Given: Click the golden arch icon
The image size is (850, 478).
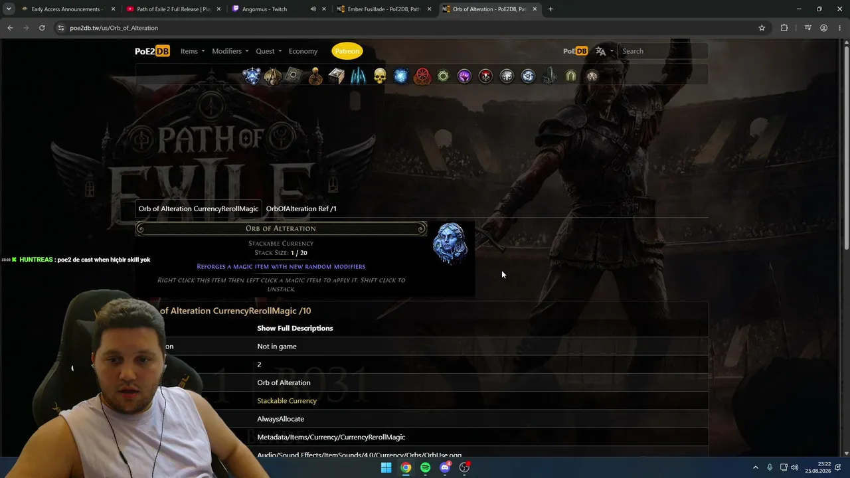Looking at the screenshot, I should coord(570,76).
